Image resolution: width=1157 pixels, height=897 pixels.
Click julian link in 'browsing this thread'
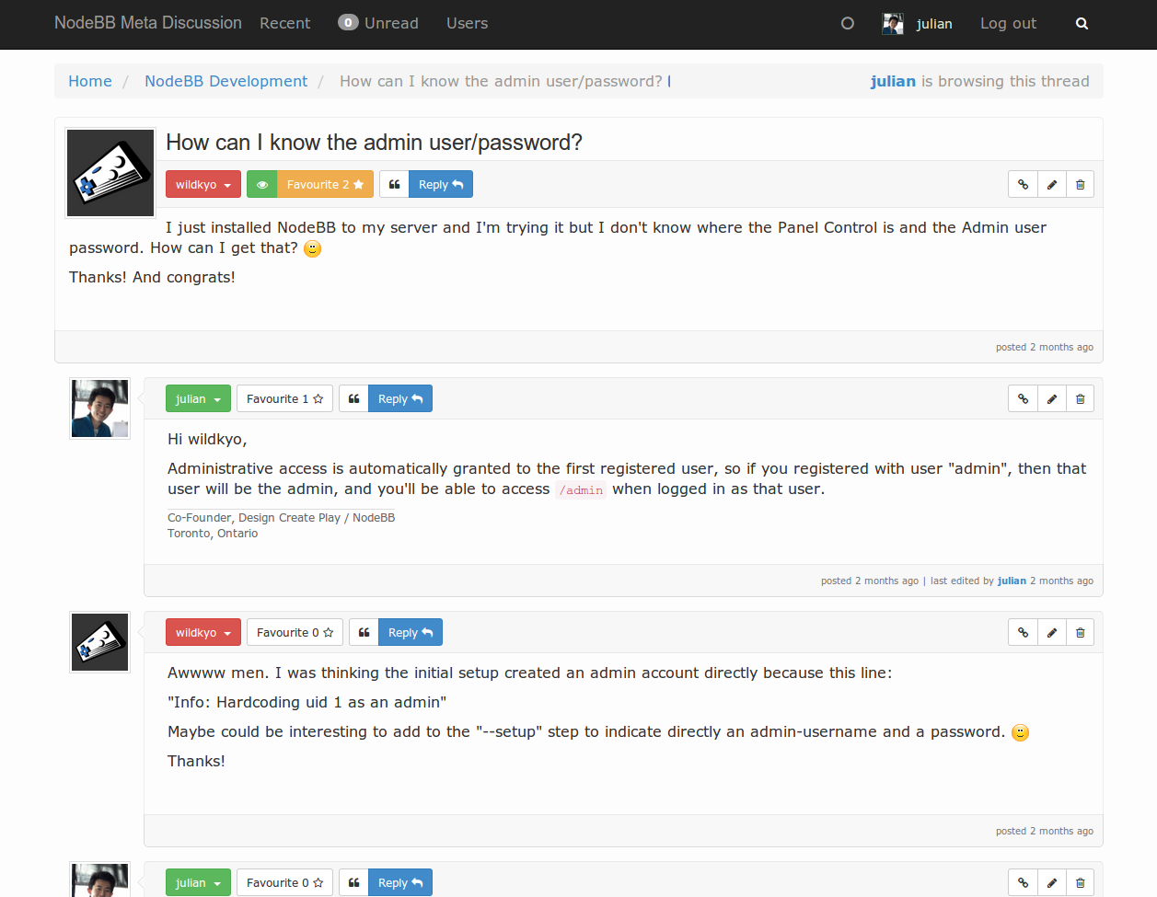click(x=893, y=81)
